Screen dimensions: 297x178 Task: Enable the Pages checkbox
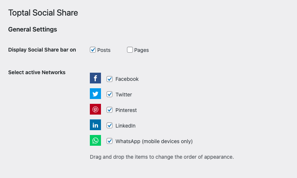pos(130,50)
